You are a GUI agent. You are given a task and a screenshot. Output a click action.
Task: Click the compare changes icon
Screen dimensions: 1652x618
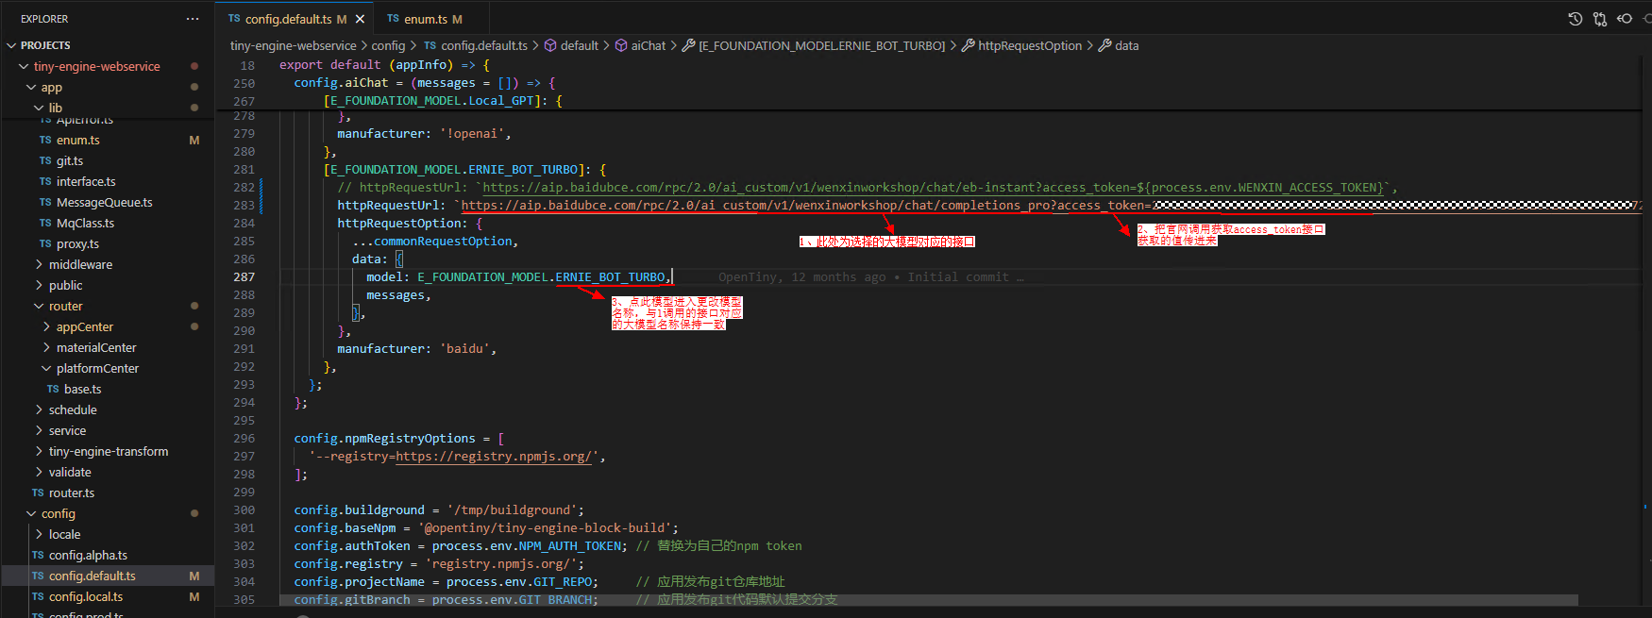[1599, 19]
